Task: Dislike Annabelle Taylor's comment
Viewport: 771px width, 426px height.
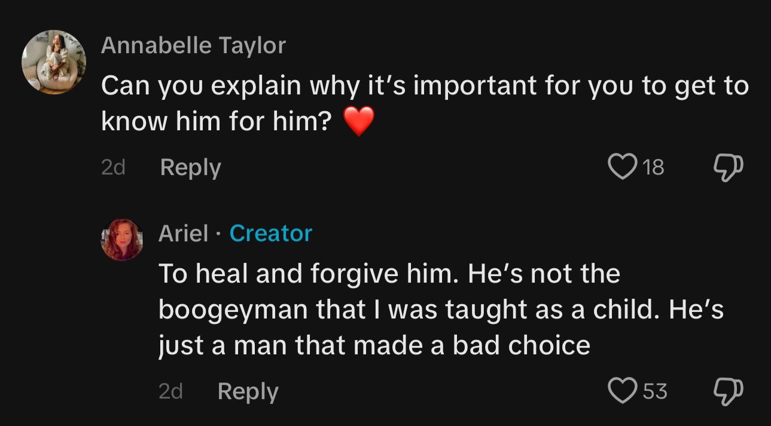Action: (728, 167)
